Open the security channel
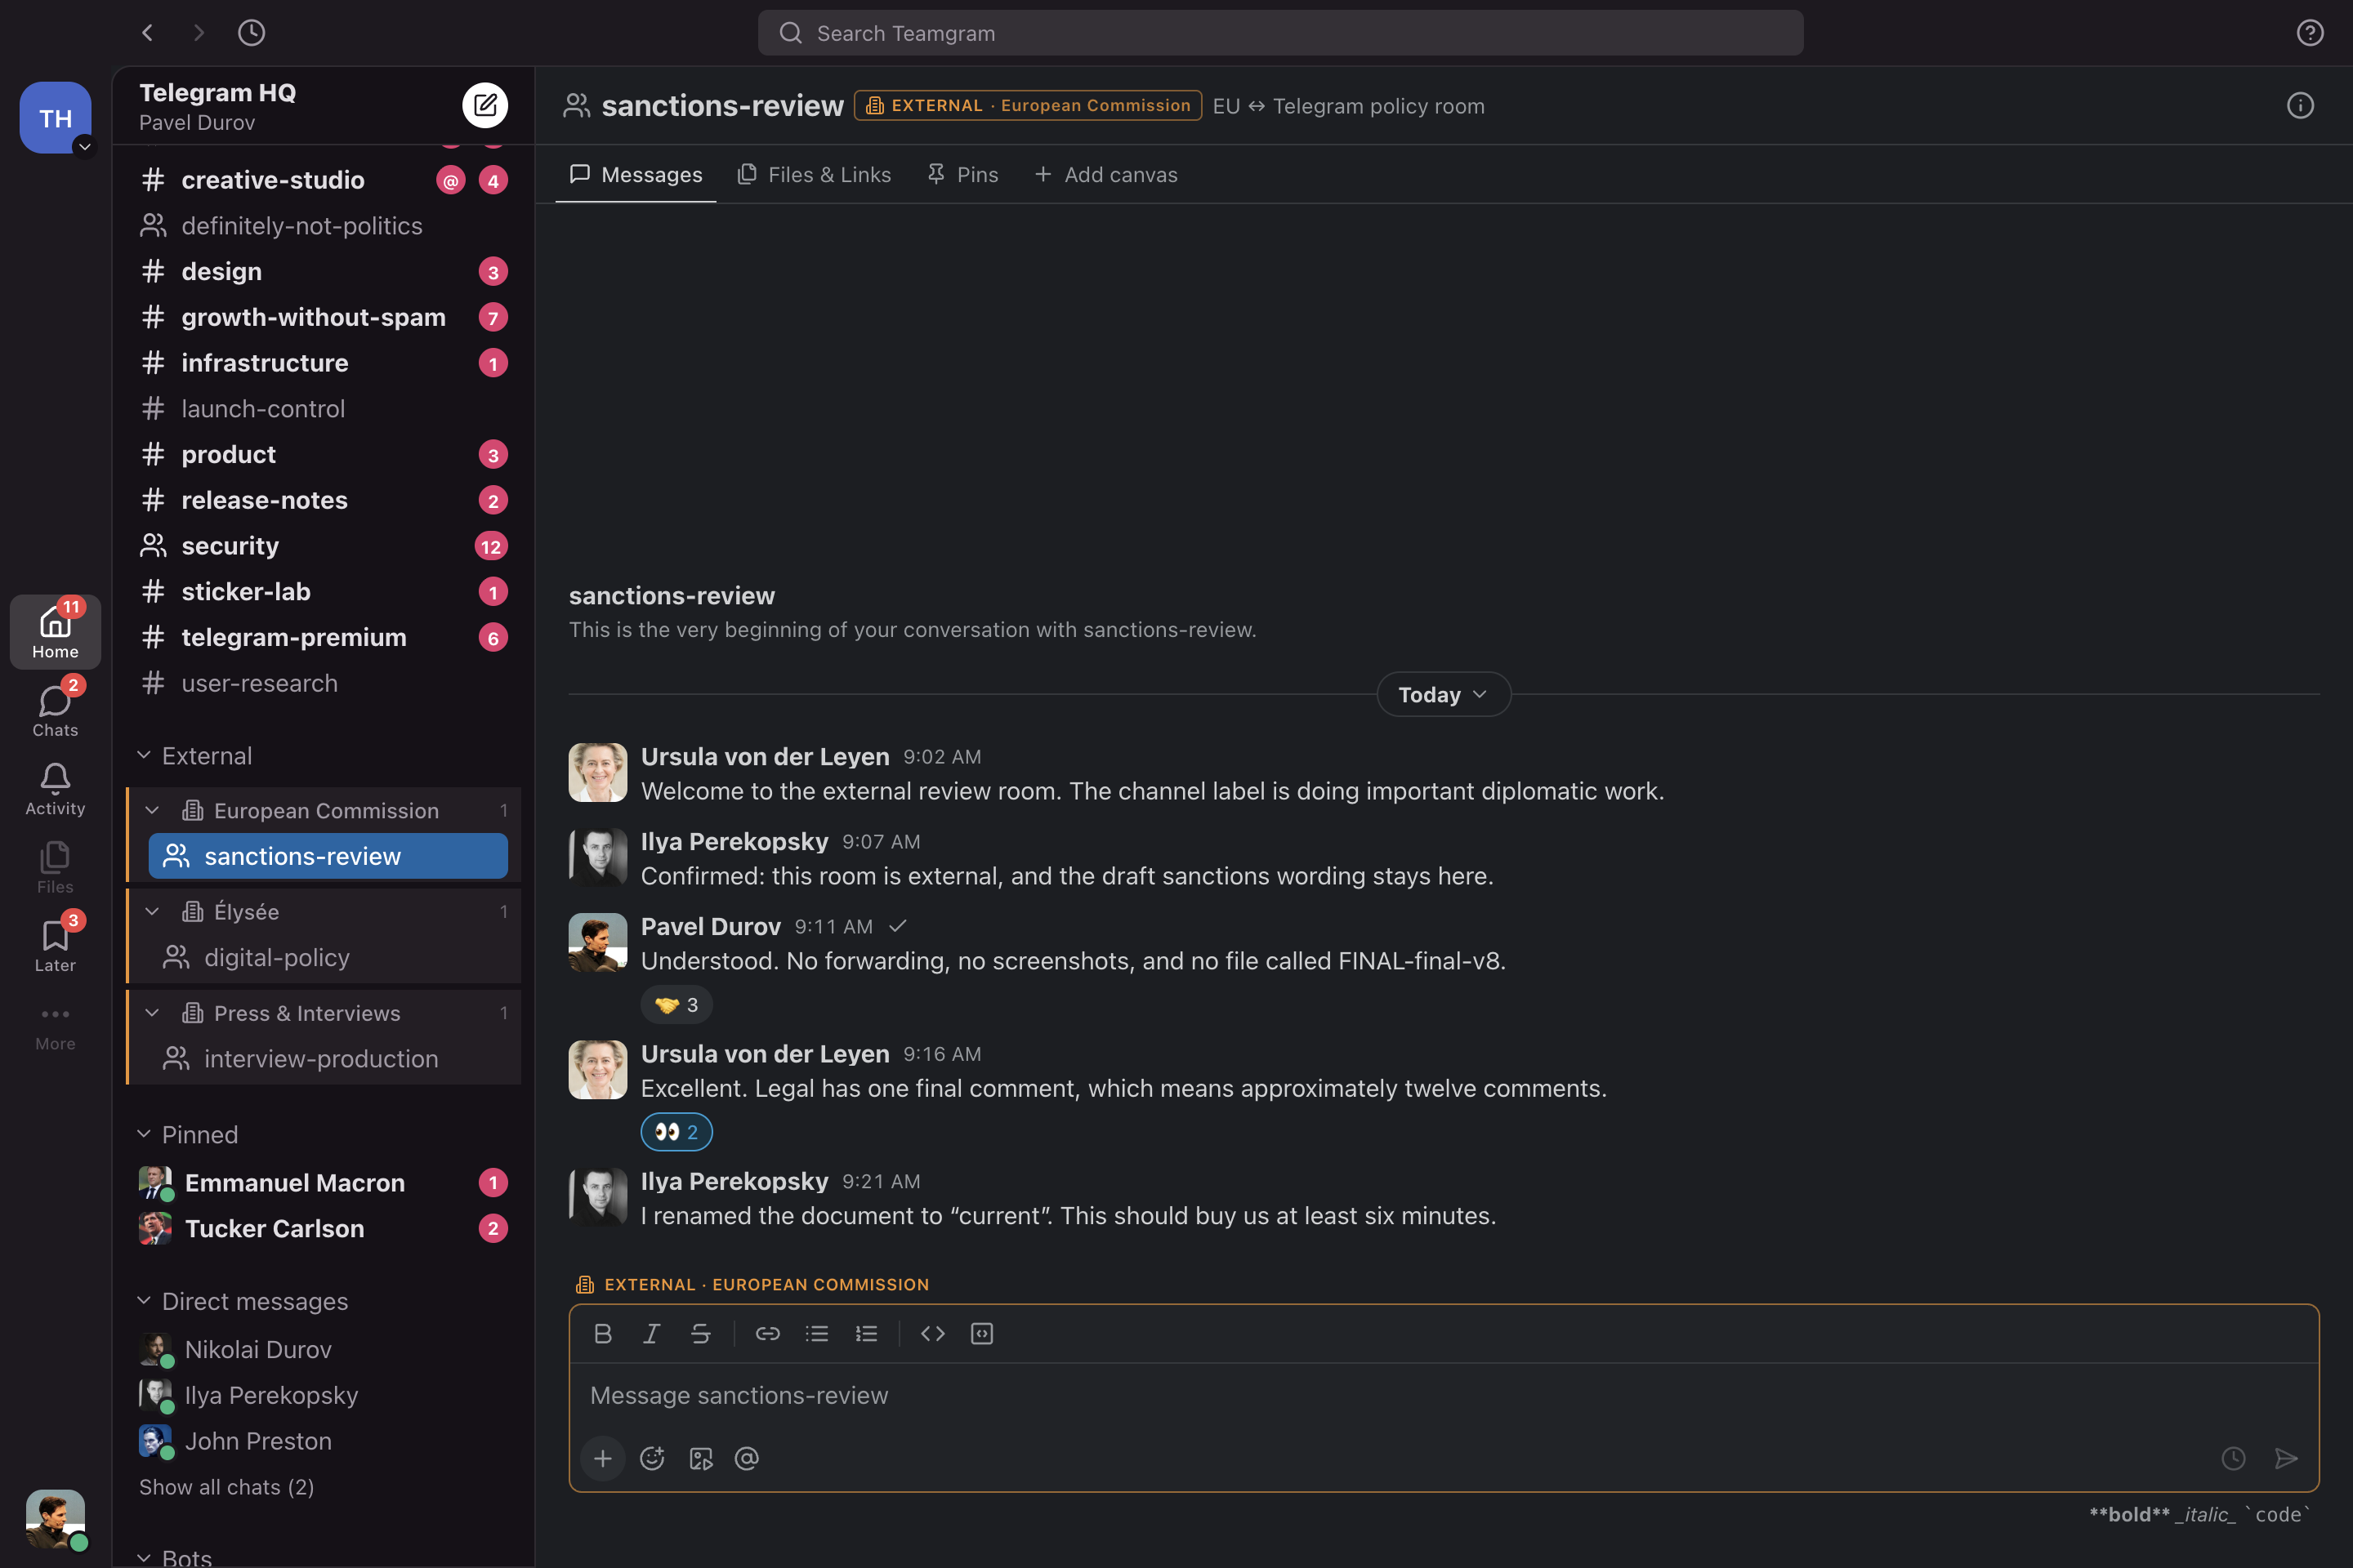This screenshot has height=1568, width=2353. coord(324,545)
